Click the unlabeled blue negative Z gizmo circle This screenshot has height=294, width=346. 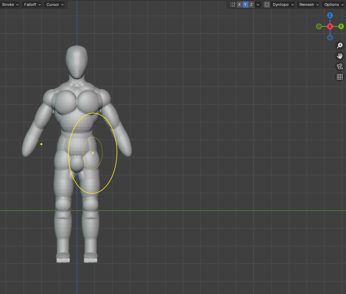coord(330,38)
